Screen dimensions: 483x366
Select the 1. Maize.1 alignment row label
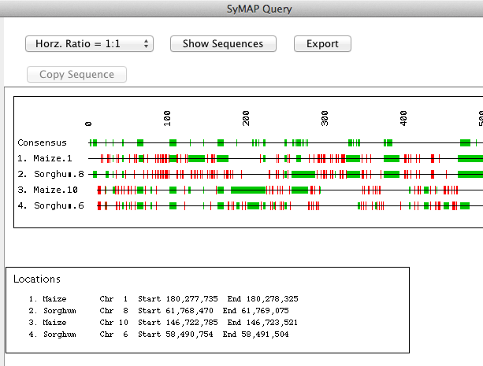[x=45, y=158]
